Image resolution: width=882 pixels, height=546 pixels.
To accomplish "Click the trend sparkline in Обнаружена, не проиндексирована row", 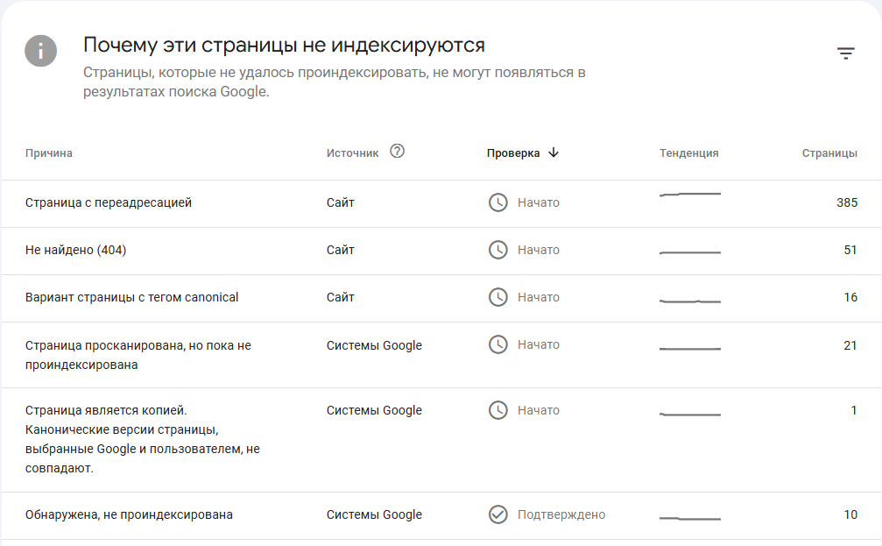I will (690, 518).
